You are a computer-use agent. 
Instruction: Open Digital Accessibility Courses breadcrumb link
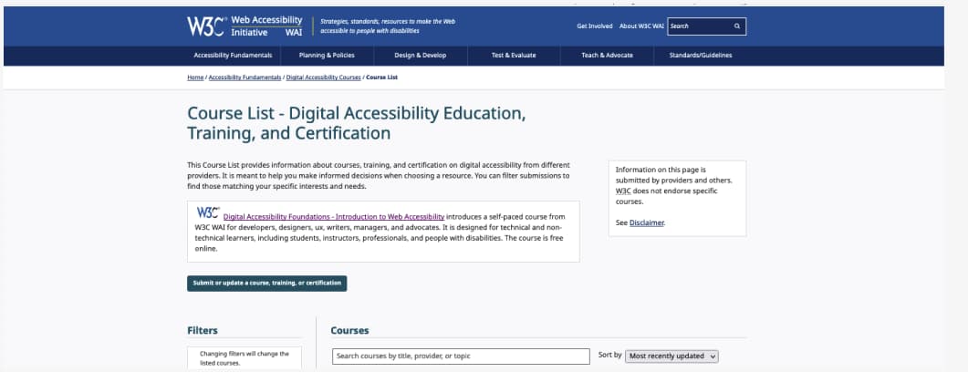pyautogui.click(x=323, y=77)
